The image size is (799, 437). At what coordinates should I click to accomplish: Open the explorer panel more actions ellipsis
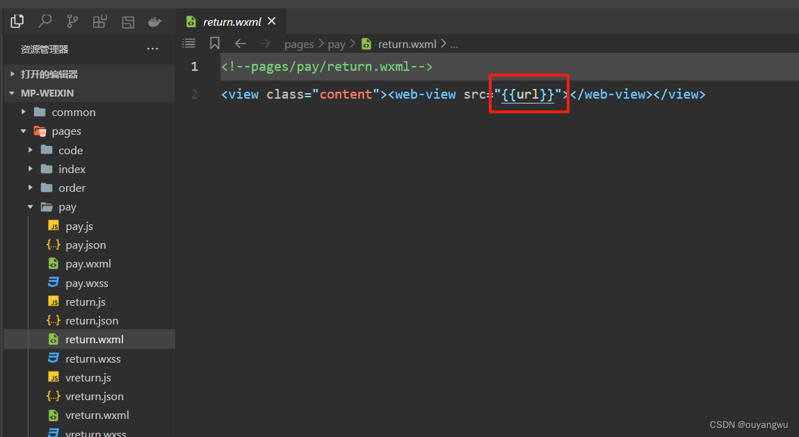coord(152,49)
